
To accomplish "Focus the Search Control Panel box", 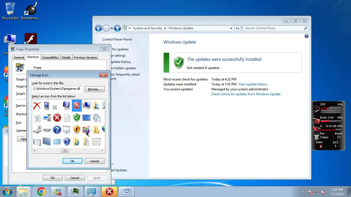I will (276, 28).
